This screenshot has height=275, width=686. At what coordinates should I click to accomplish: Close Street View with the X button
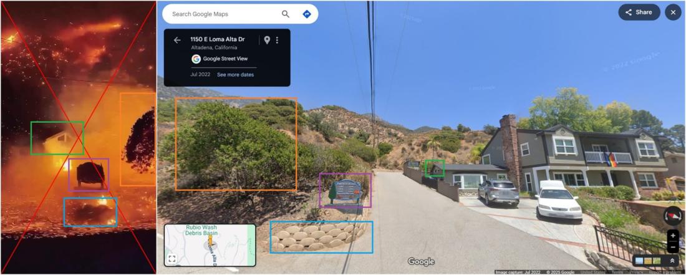673,12
